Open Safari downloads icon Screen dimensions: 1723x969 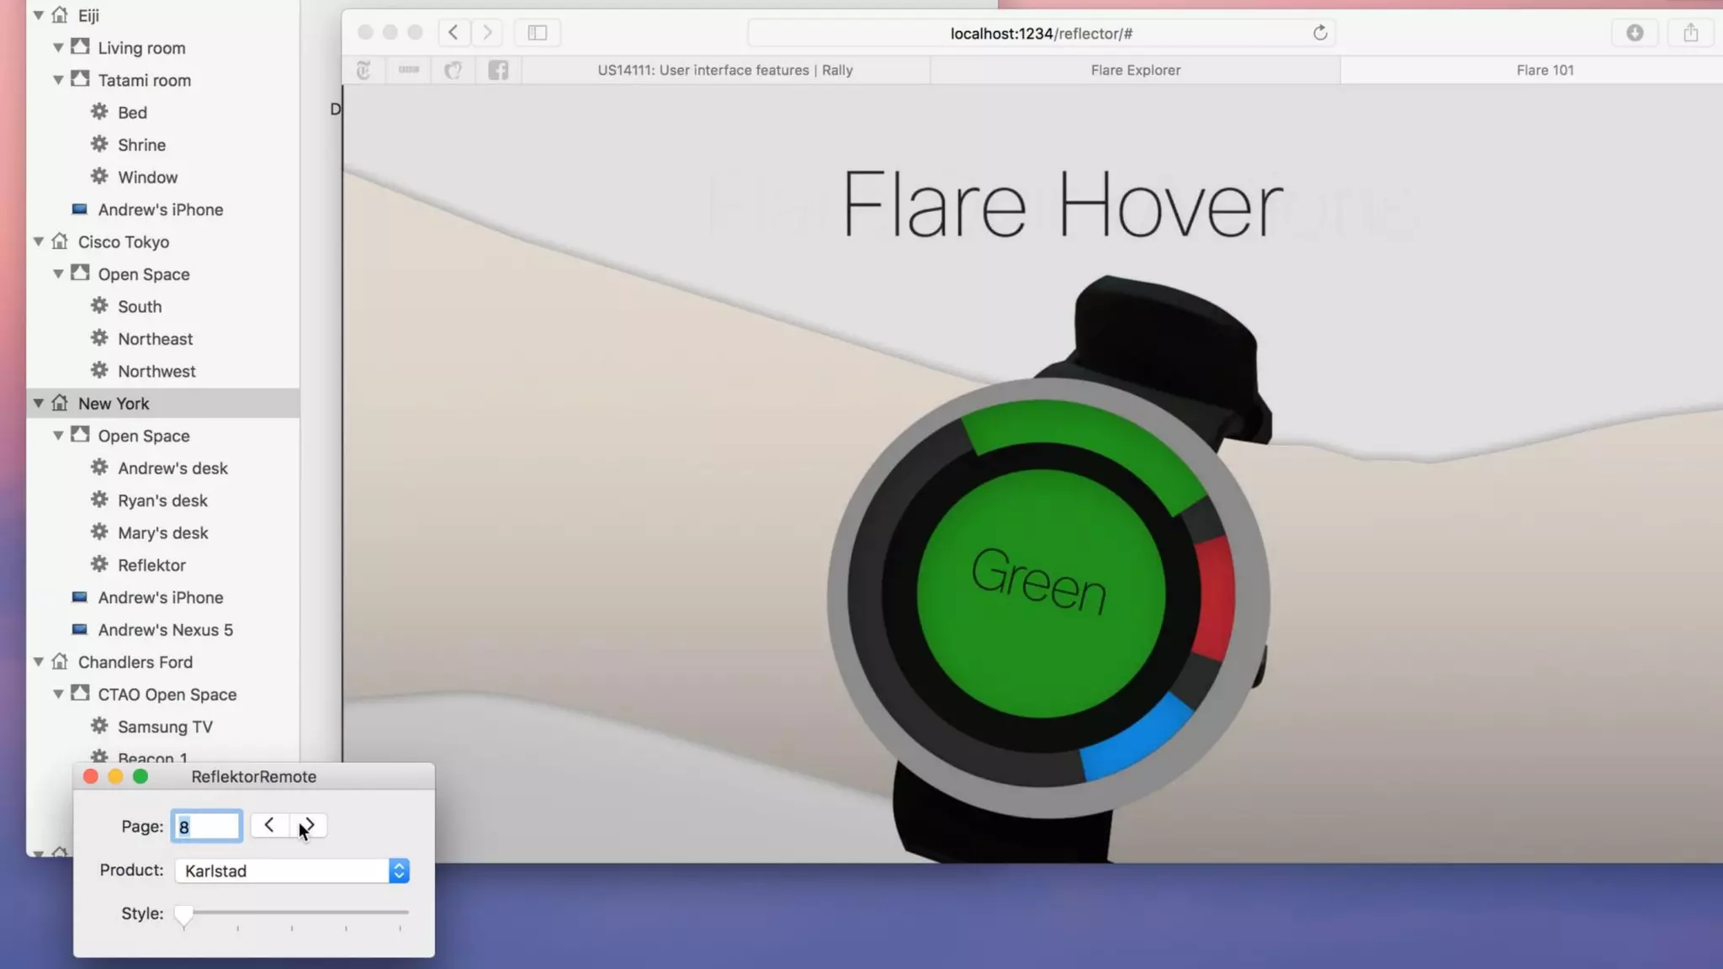(1635, 33)
